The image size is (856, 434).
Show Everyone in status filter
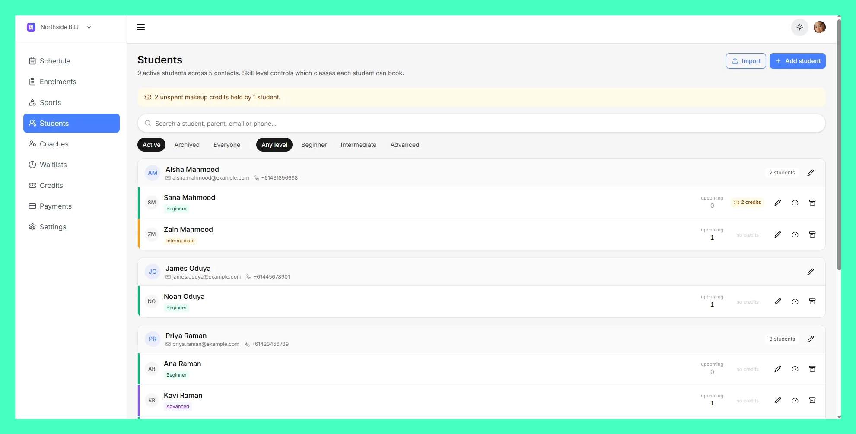click(227, 145)
